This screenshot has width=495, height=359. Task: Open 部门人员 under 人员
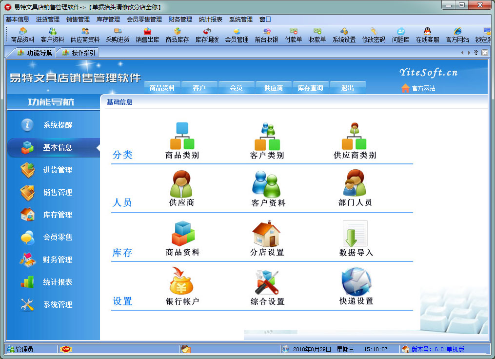[x=354, y=188]
